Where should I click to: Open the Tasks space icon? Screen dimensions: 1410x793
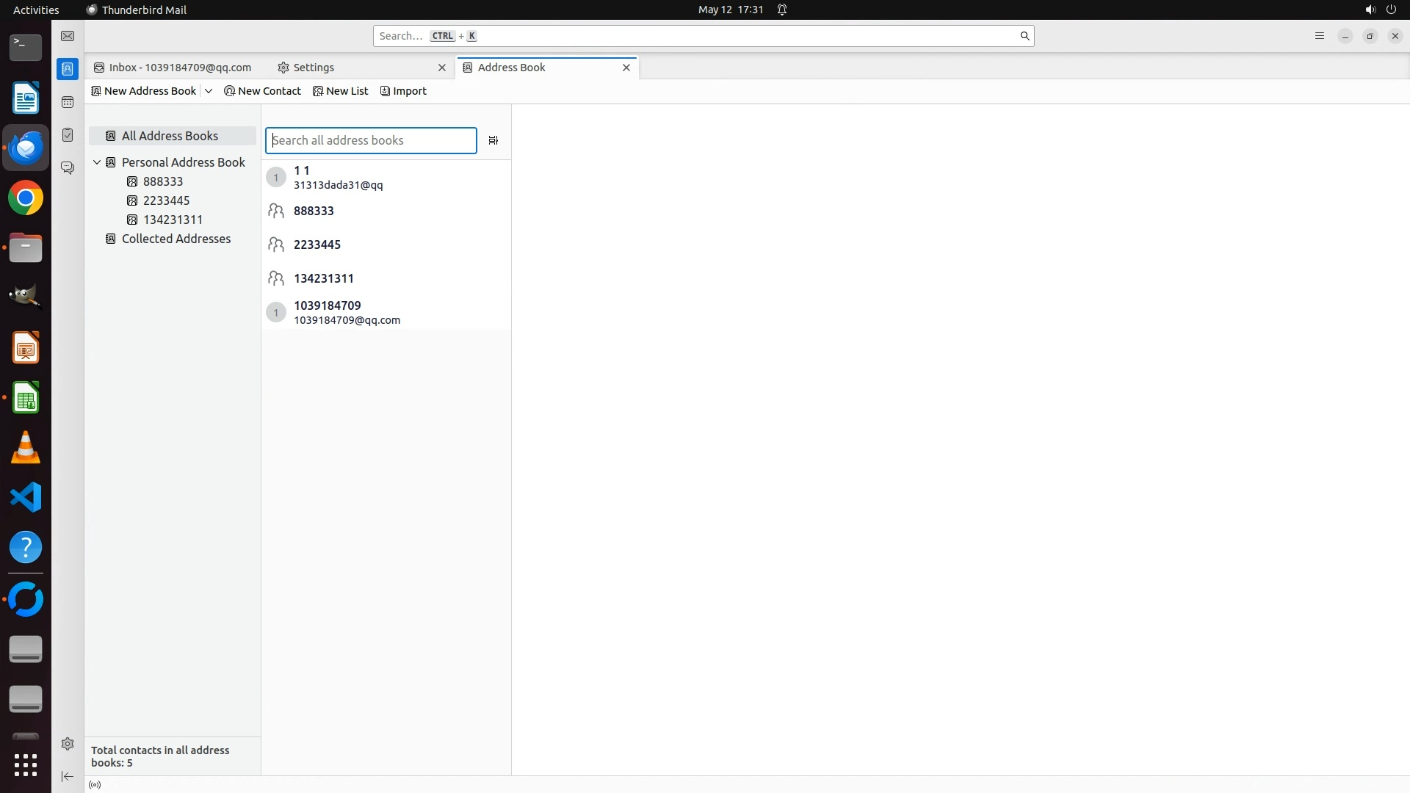pos(68,135)
